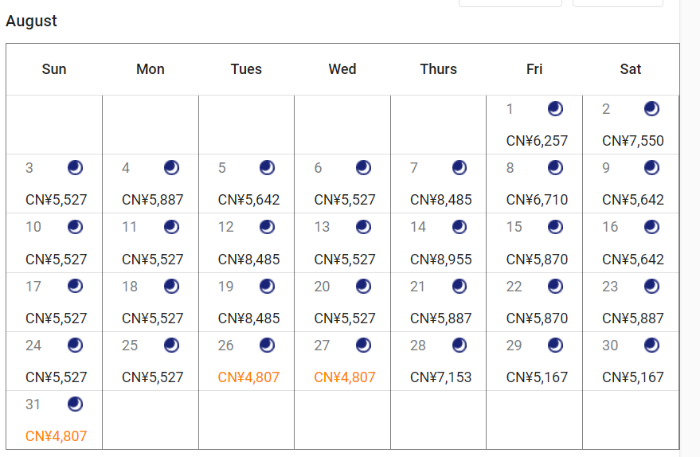Select August 2 priced CN¥7,550

631,125
